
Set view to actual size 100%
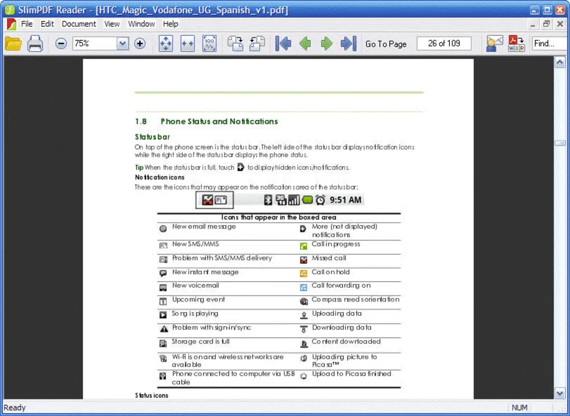209,43
